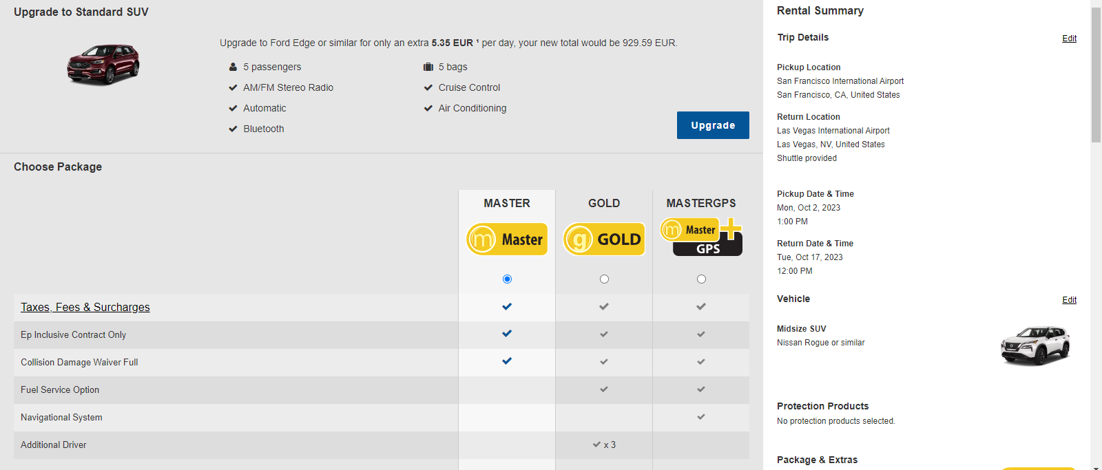Open the Taxes, Fees & Surcharges link
This screenshot has height=470, width=1102.
pyautogui.click(x=85, y=308)
